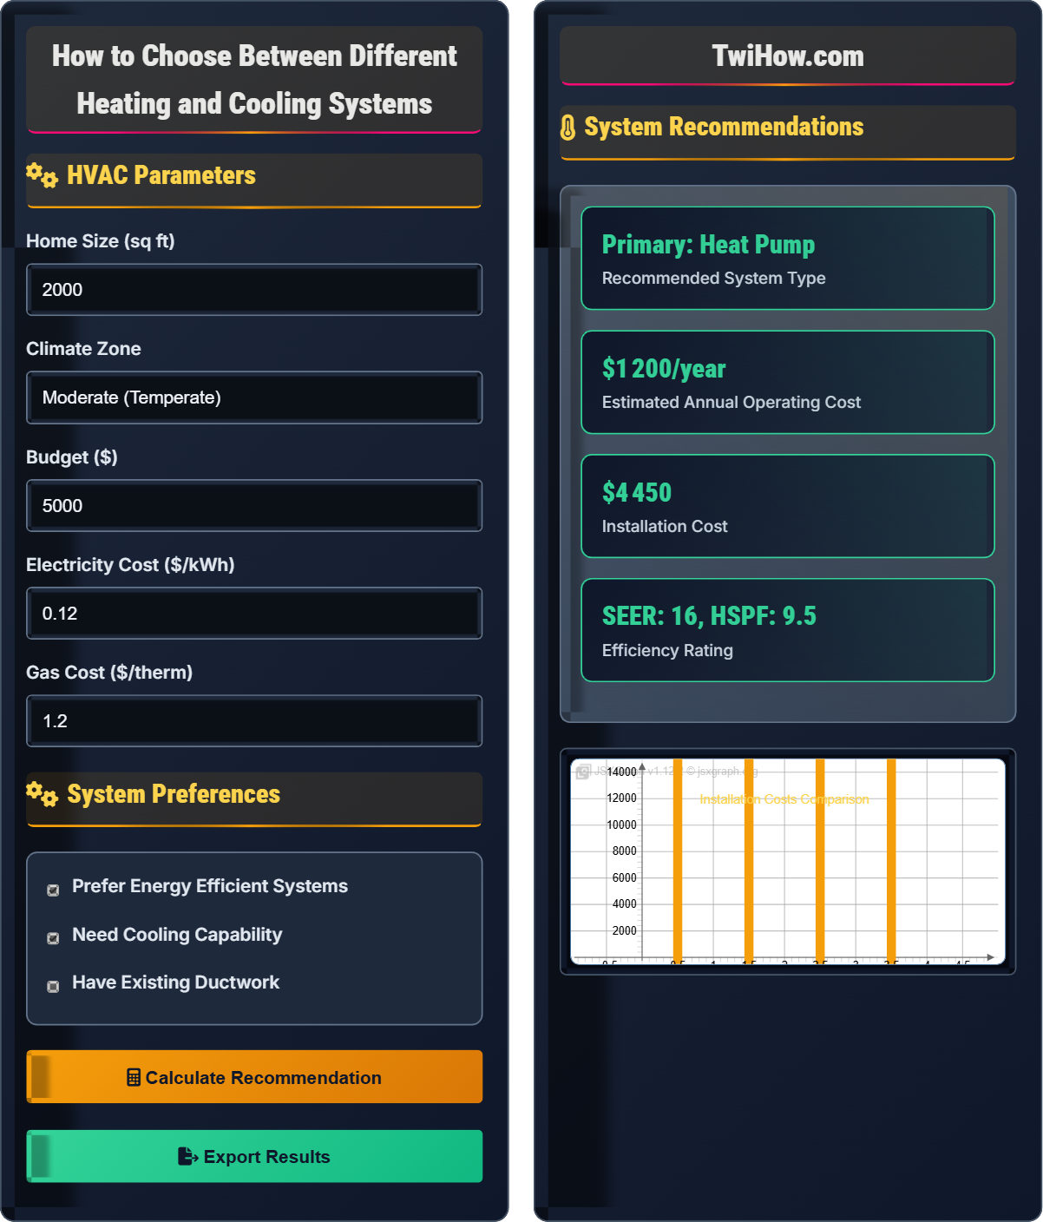Toggle Need Cooling Capability checkbox
Screen dimensions: 1043x1222
click(x=53, y=938)
